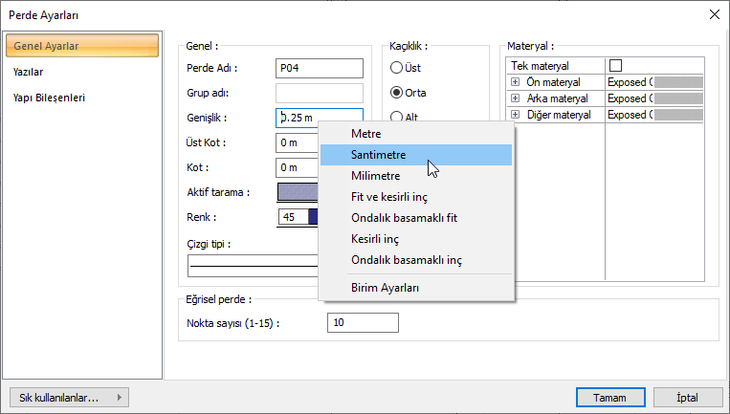Click the Tamam button
This screenshot has height=414, width=730.
608,398
